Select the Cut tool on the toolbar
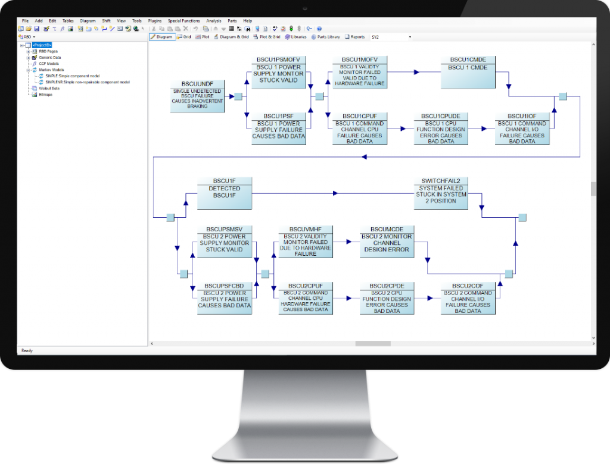This screenshot has width=610, height=464. coord(155,29)
